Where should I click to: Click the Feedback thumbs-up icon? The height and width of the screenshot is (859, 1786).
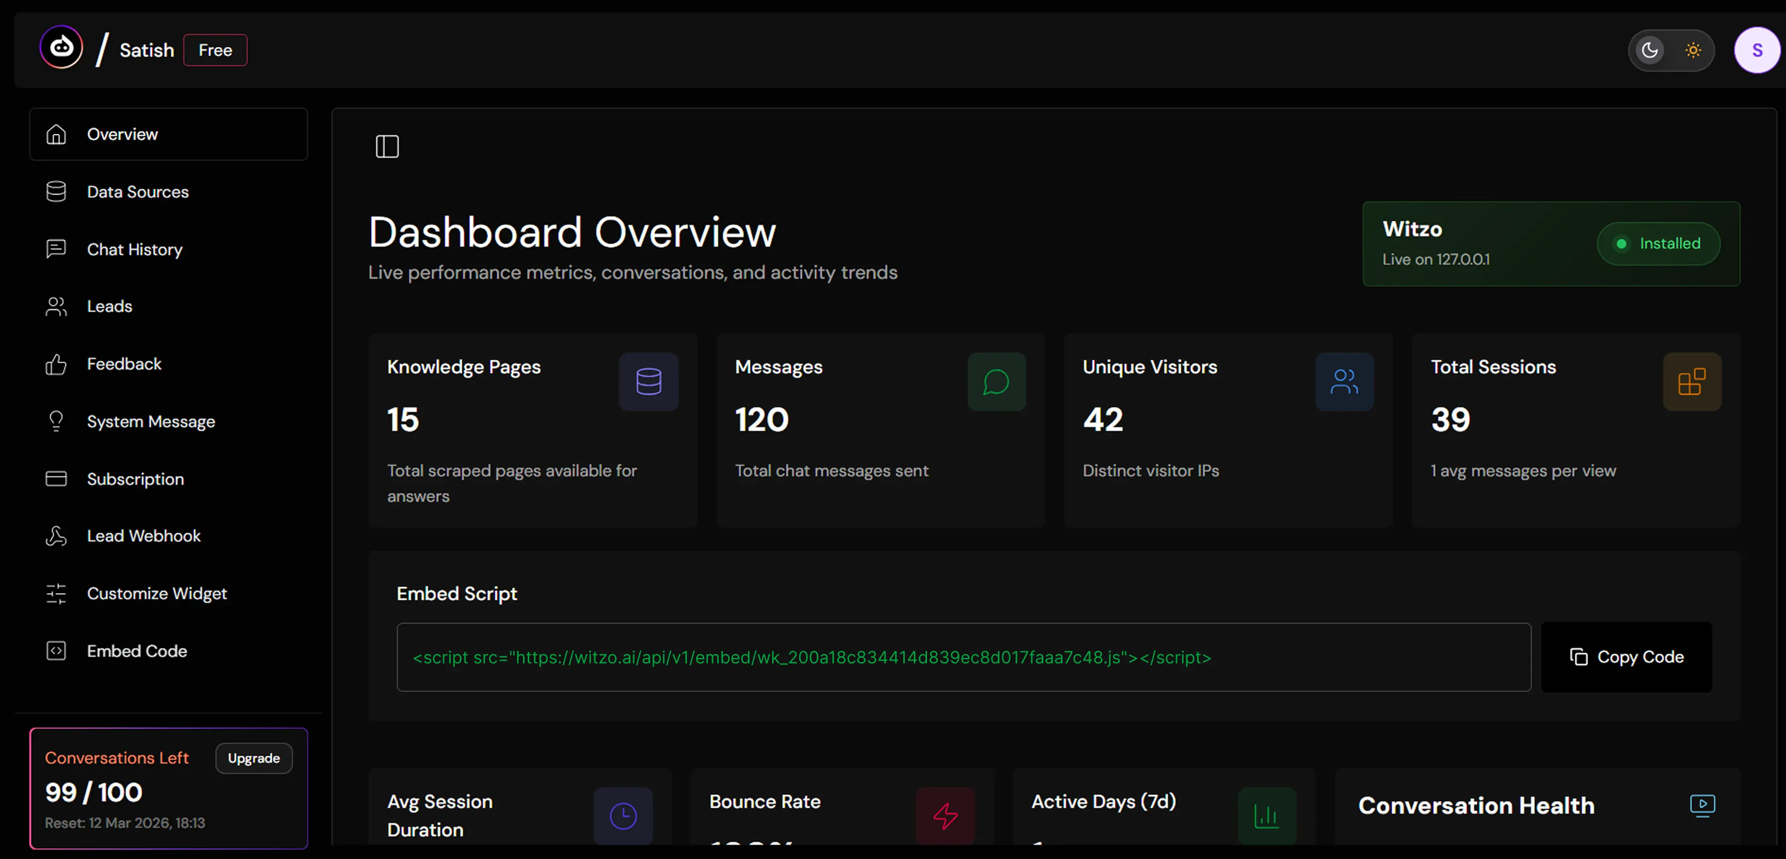tap(56, 363)
